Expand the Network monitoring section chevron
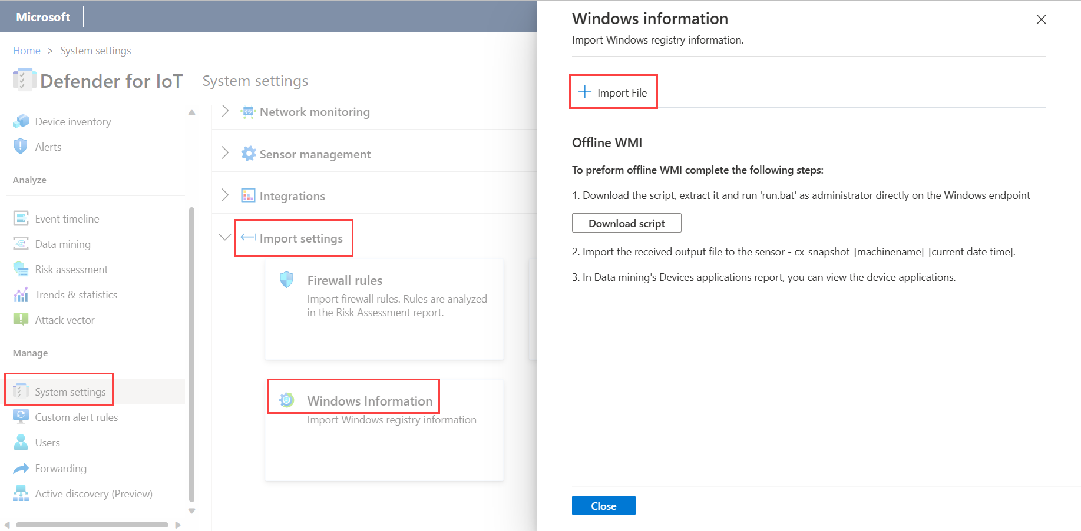The image size is (1081, 531). click(225, 111)
